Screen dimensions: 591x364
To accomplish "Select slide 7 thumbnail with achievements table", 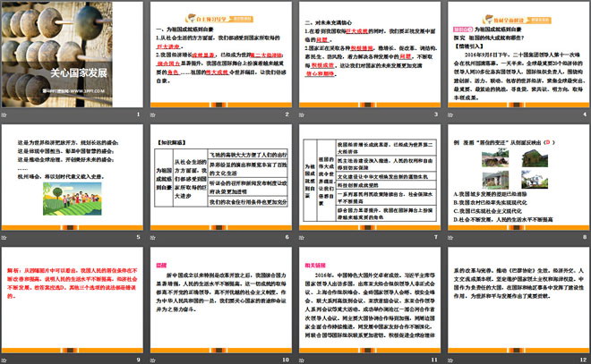I will click(370, 178).
